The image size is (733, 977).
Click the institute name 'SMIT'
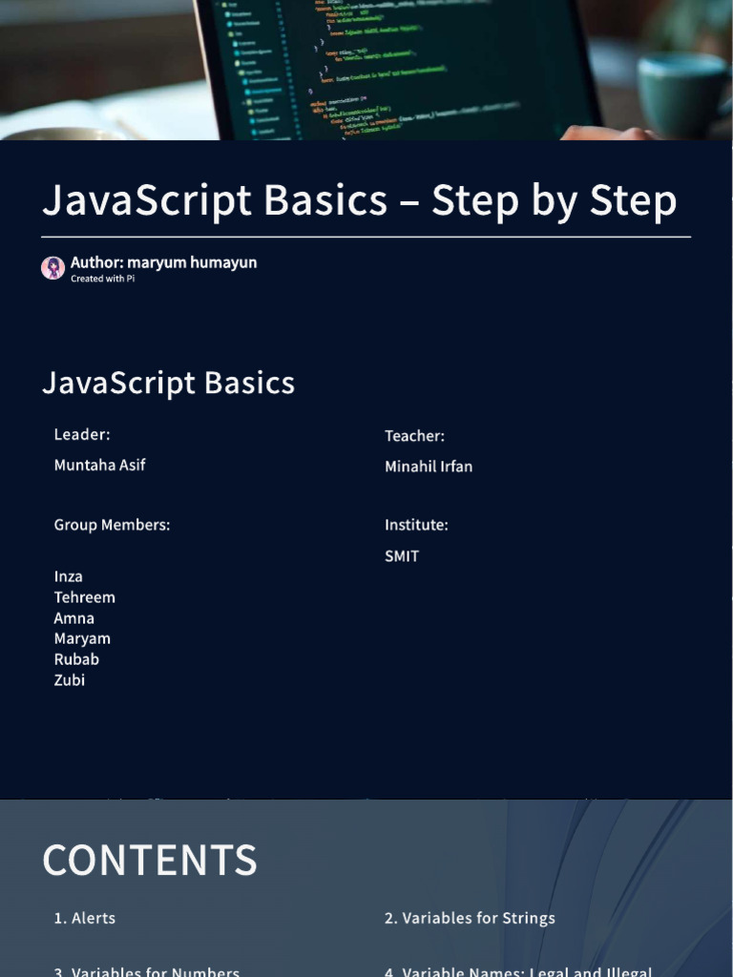point(401,556)
